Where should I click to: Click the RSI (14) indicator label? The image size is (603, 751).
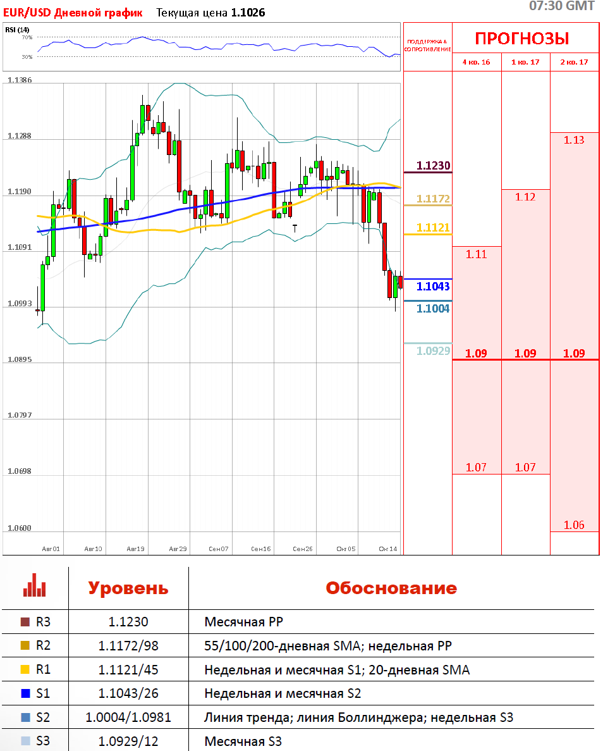pos(17,30)
